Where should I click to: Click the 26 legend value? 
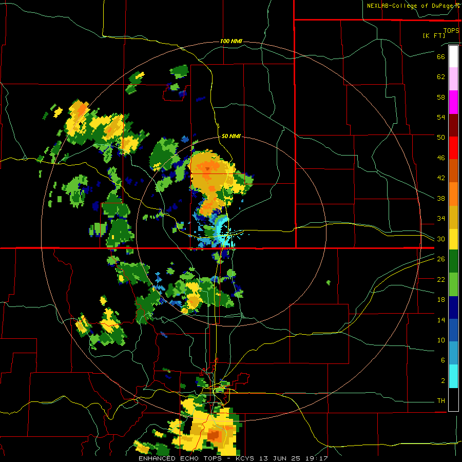[441, 259]
